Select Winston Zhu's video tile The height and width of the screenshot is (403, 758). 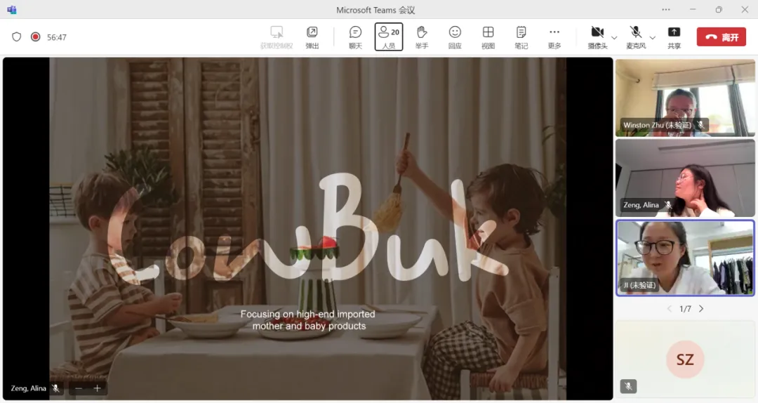(x=684, y=98)
